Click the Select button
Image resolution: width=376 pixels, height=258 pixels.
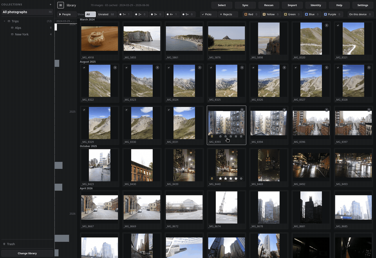tap(222, 5)
